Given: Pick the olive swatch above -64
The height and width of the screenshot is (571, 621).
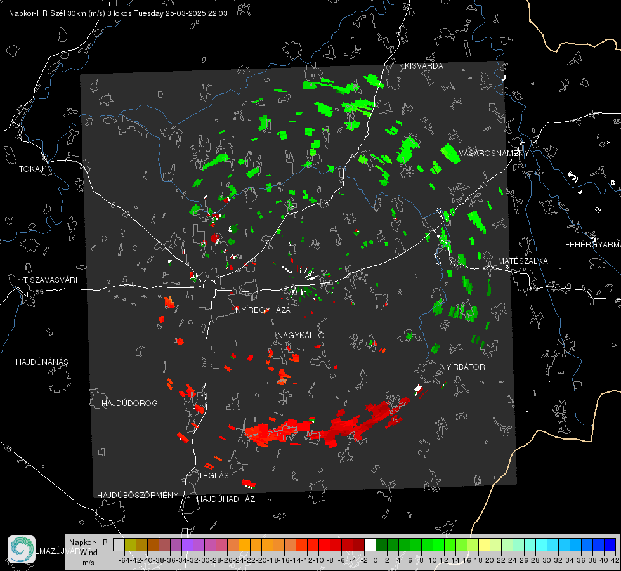Looking at the screenshot, I should [130, 544].
